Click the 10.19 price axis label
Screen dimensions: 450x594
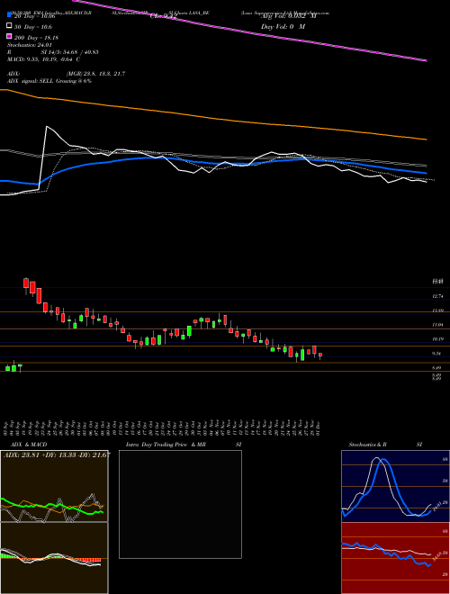point(437,339)
